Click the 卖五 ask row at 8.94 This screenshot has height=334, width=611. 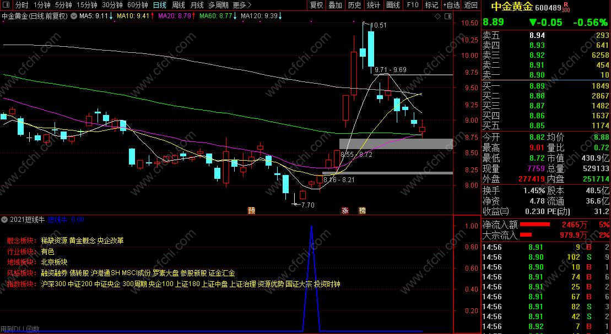click(545, 35)
